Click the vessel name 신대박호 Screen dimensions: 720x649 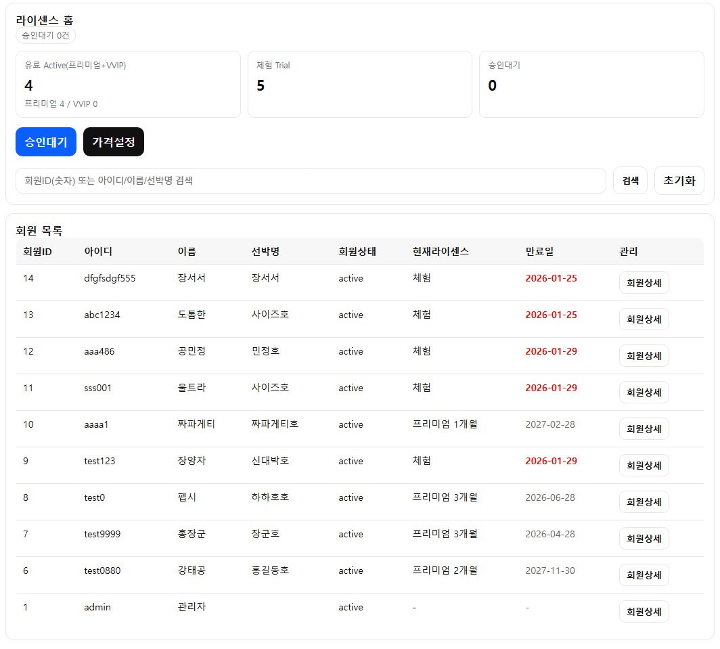(270, 460)
